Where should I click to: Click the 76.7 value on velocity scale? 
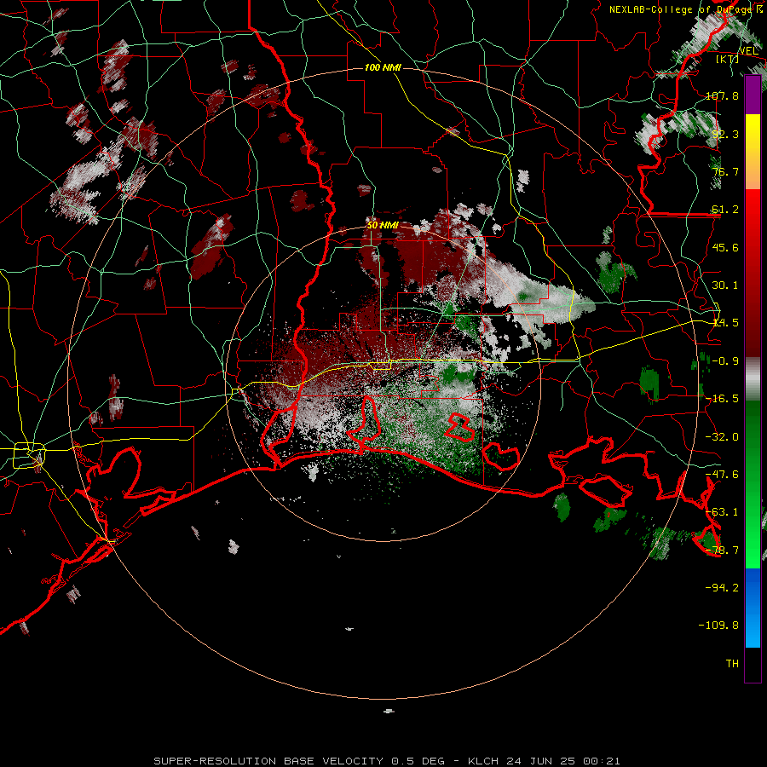(x=725, y=171)
